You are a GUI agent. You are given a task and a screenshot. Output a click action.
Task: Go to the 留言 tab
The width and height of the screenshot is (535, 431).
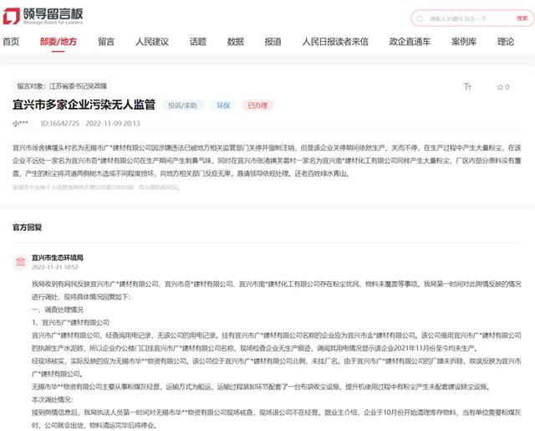[106, 42]
